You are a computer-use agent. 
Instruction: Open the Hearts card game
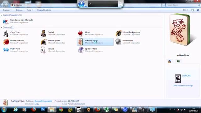pyautogui.click(x=90, y=34)
